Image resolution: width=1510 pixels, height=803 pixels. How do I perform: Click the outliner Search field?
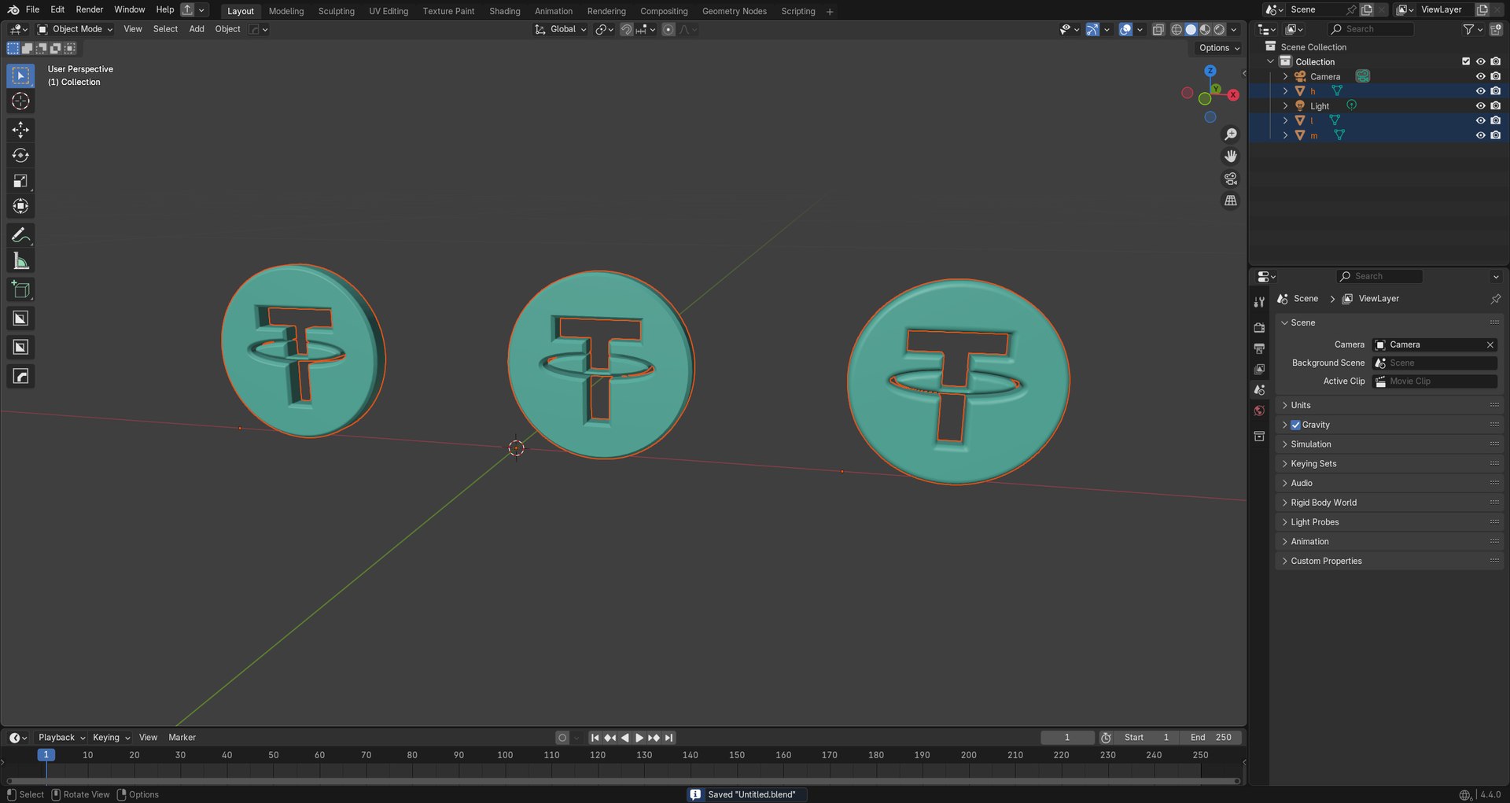point(1372,29)
